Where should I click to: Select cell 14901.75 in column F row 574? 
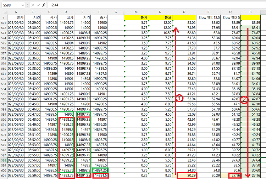coord(99,38)
